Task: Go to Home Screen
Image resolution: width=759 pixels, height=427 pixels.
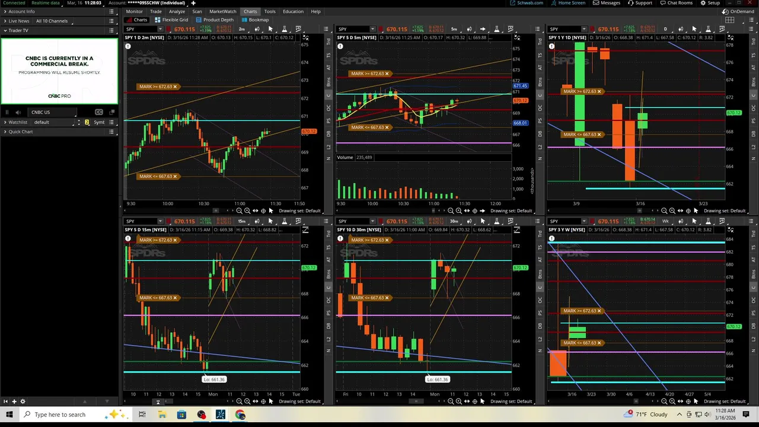Action: (x=568, y=3)
